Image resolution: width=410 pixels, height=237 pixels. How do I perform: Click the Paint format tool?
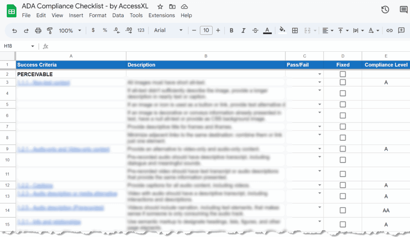tap(49, 30)
